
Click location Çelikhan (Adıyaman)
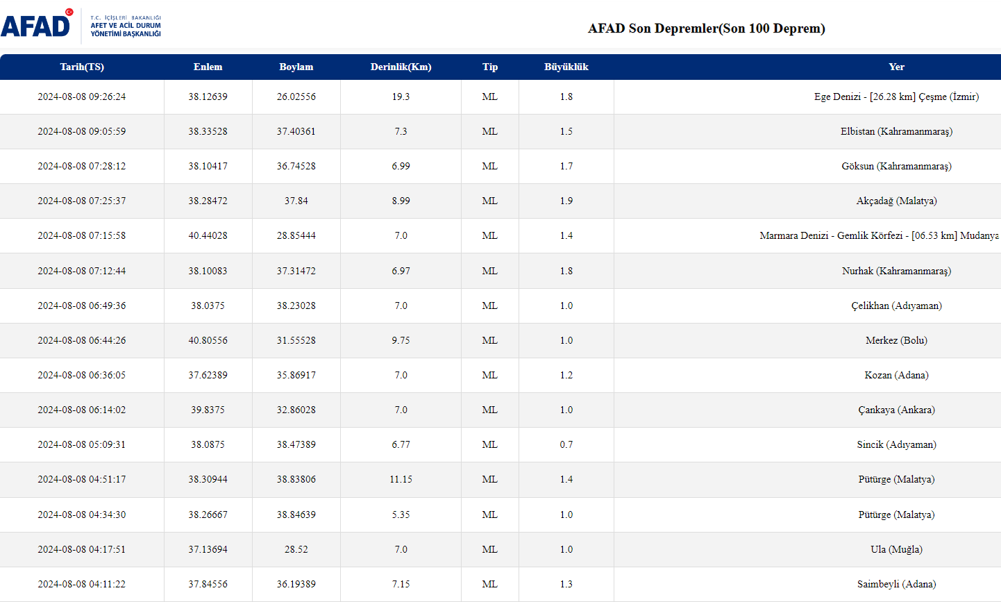pyautogui.click(x=897, y=306)
